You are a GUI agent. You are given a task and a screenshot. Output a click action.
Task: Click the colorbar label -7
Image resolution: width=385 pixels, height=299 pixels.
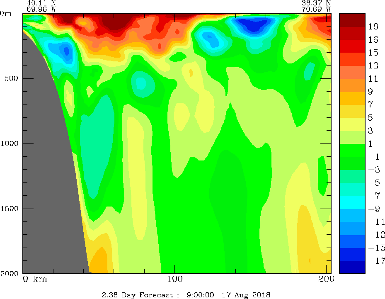[374, 196]
